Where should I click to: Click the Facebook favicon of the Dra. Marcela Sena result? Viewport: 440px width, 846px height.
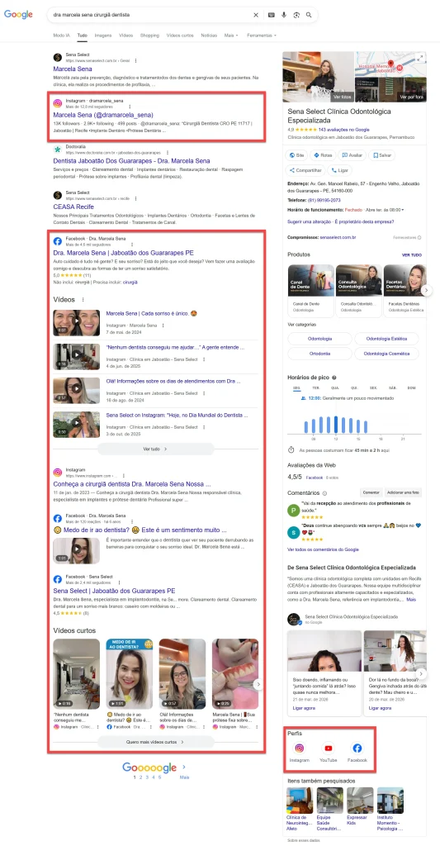click(58, 240)
